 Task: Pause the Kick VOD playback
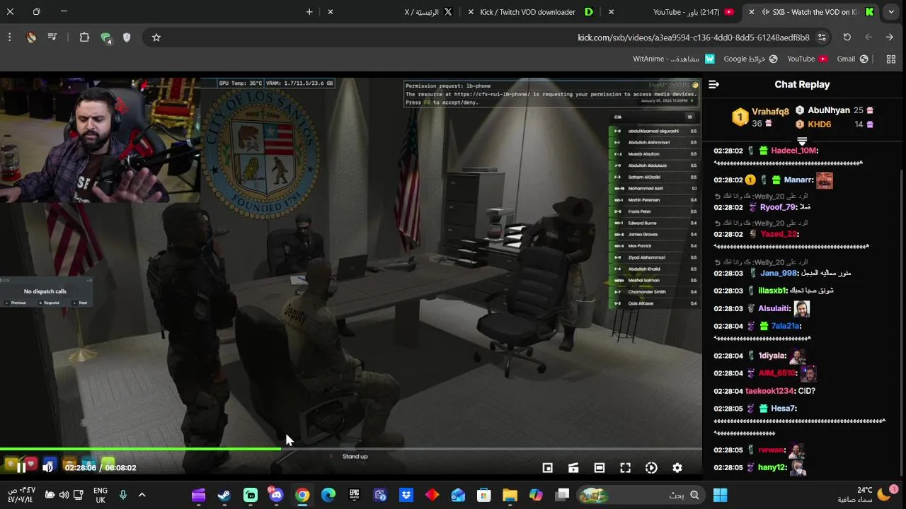(x=21, y=467)
